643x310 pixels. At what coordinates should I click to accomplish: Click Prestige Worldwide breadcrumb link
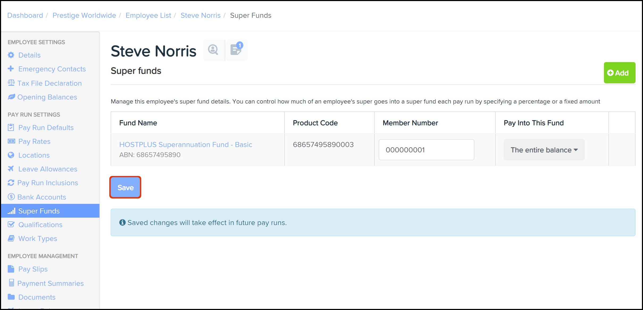(x=84, y=15)
